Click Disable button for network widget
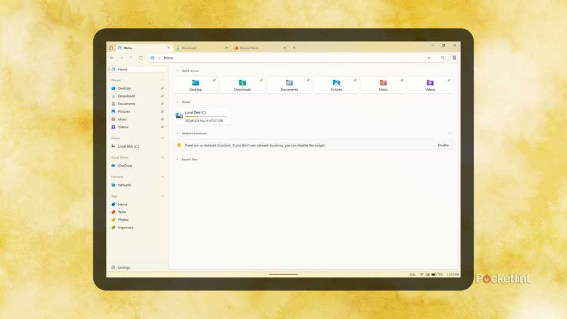Image resolution: width=567 pixels, height=319 pixels. click(x=443, y=145)
